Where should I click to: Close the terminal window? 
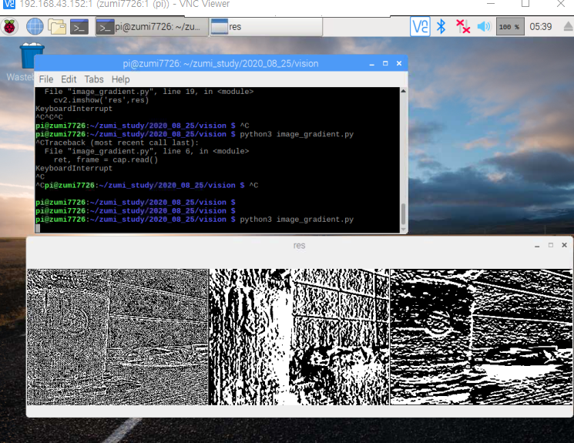[x=399, y=64]
